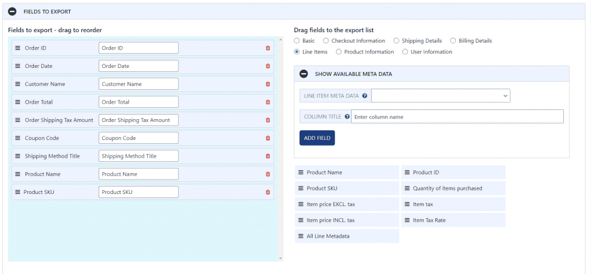
Task: Click the available Product Name field tile
Action: 347,173
